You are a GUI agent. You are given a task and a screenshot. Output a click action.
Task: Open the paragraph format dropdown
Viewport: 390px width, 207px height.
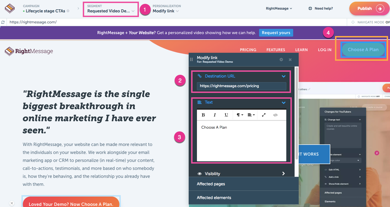pyautogui.click(x=240, y=115)
